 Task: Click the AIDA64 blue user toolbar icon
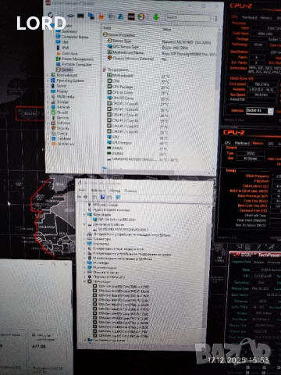coord(121,16)
